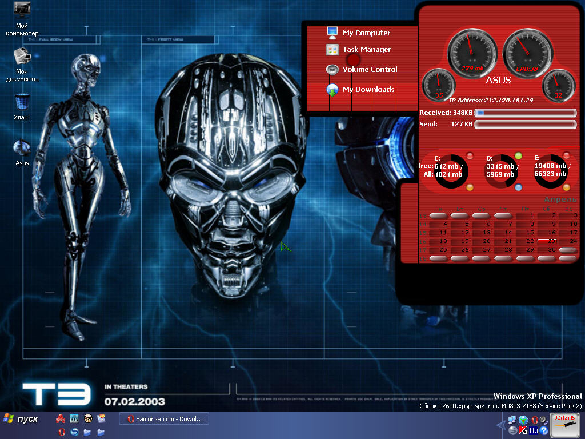Launch the red Adobe icon in Quick Launch
585x439 pixels.
click(x=61, y=418)
